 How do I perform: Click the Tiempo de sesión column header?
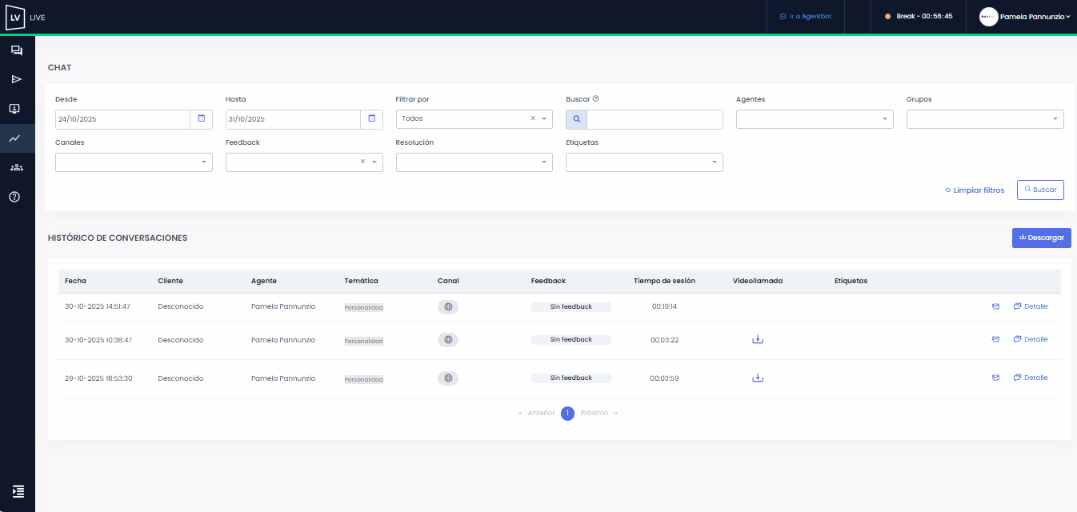664,281
